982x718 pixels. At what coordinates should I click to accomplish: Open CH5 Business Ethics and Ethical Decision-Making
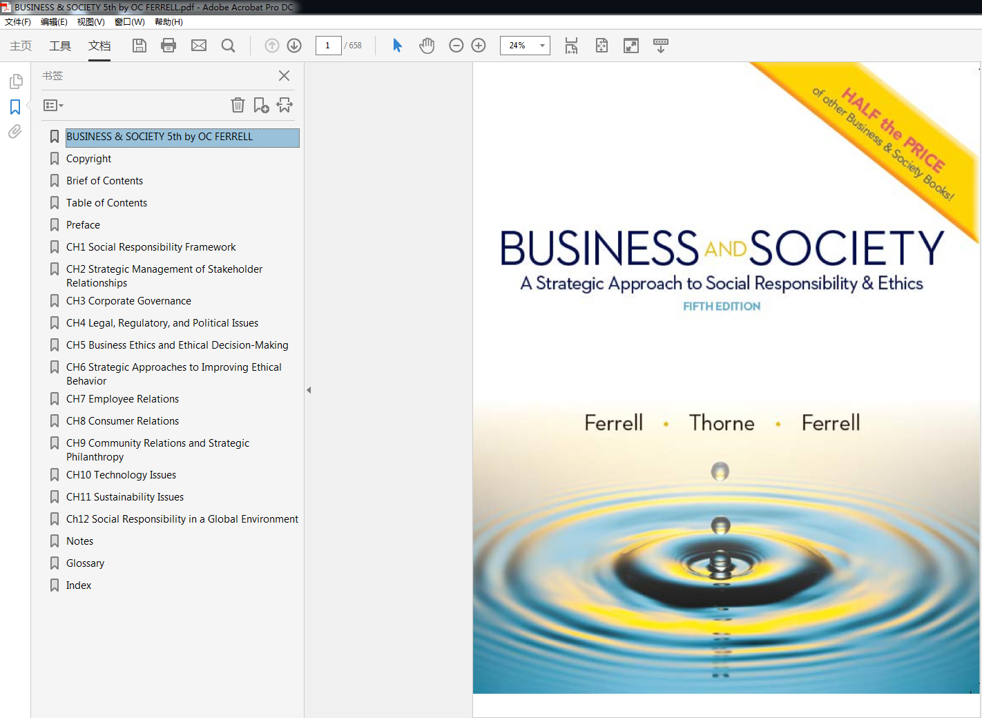(x=177, y=345)
